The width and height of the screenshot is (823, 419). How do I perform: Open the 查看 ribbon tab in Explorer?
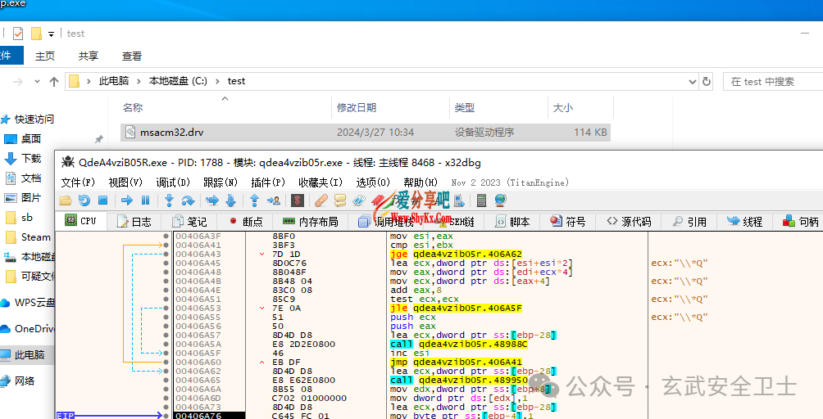tap(132, 56)
